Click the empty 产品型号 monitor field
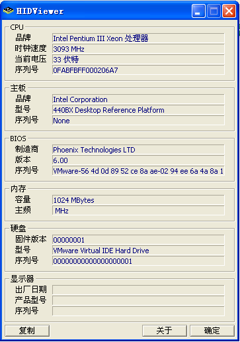 [x=138, y=300]
